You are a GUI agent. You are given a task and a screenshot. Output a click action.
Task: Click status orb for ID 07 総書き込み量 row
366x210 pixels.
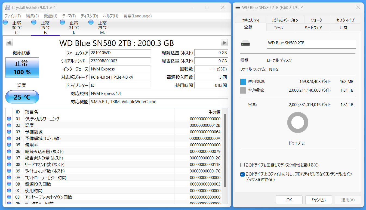pos(9,158)
